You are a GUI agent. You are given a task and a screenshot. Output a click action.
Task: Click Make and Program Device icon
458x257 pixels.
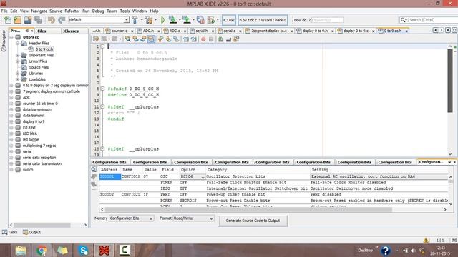pos(173,20)
